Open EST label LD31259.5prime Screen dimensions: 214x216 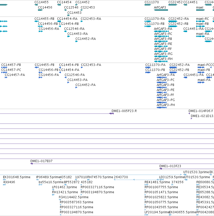click(172, 177)
